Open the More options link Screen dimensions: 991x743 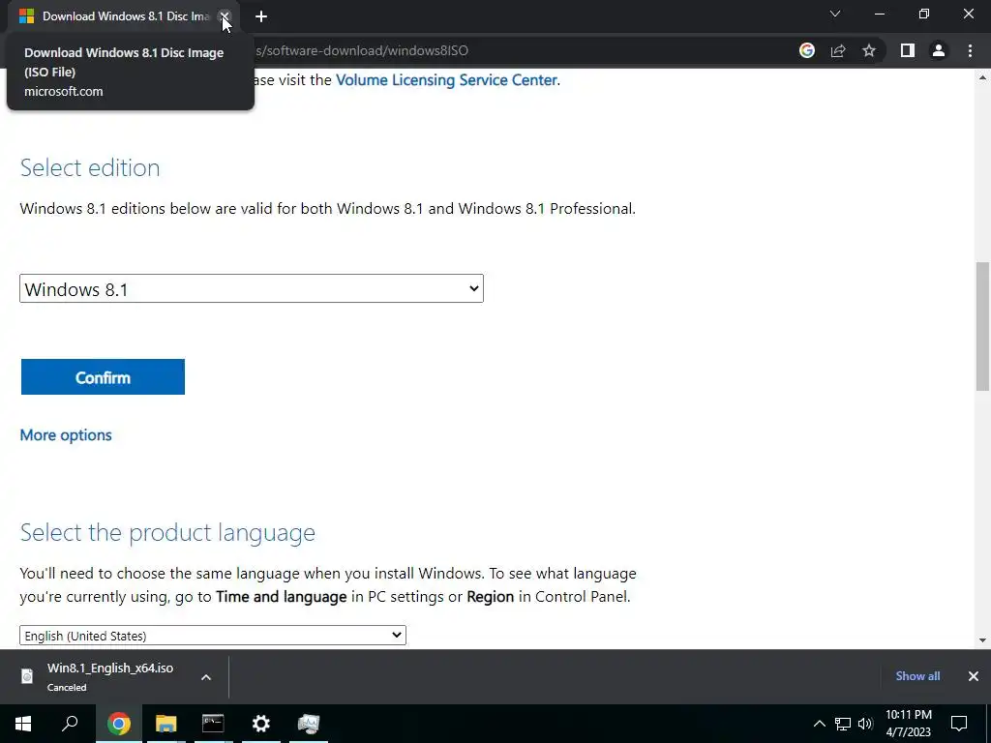[x=66, y=434]
